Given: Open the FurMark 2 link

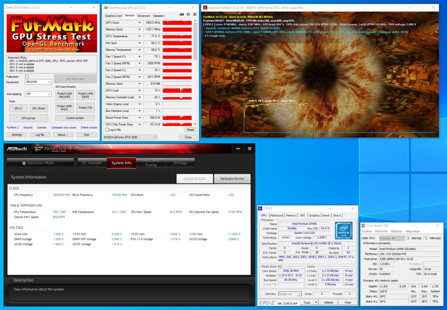Looking at the screenshot, I should 13,128.
